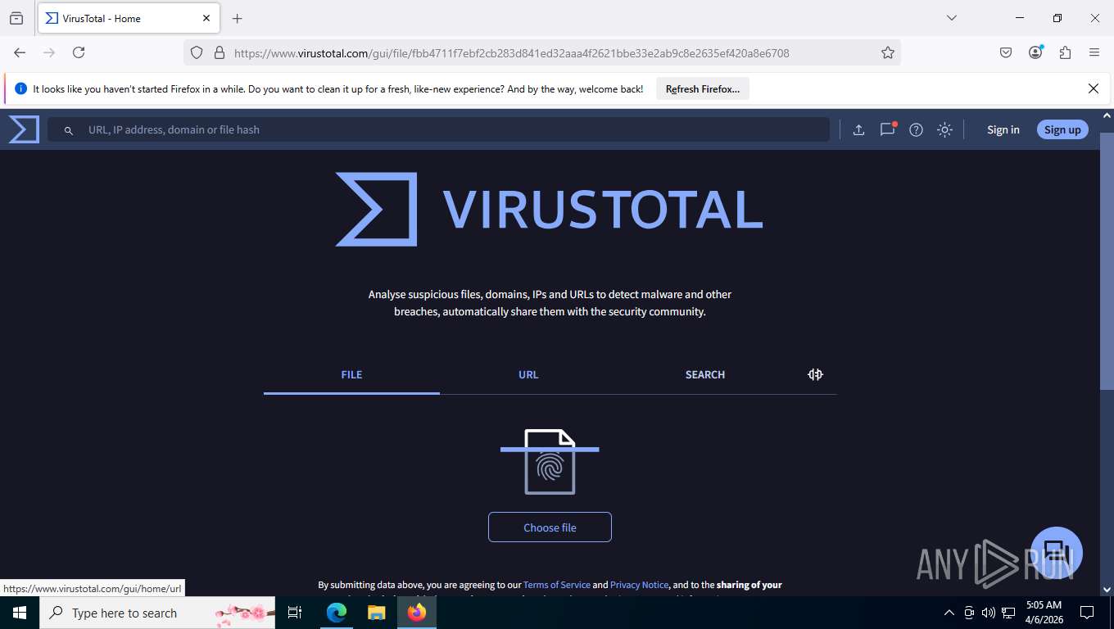Click the fingerprint file upload icon

[550, 462]
